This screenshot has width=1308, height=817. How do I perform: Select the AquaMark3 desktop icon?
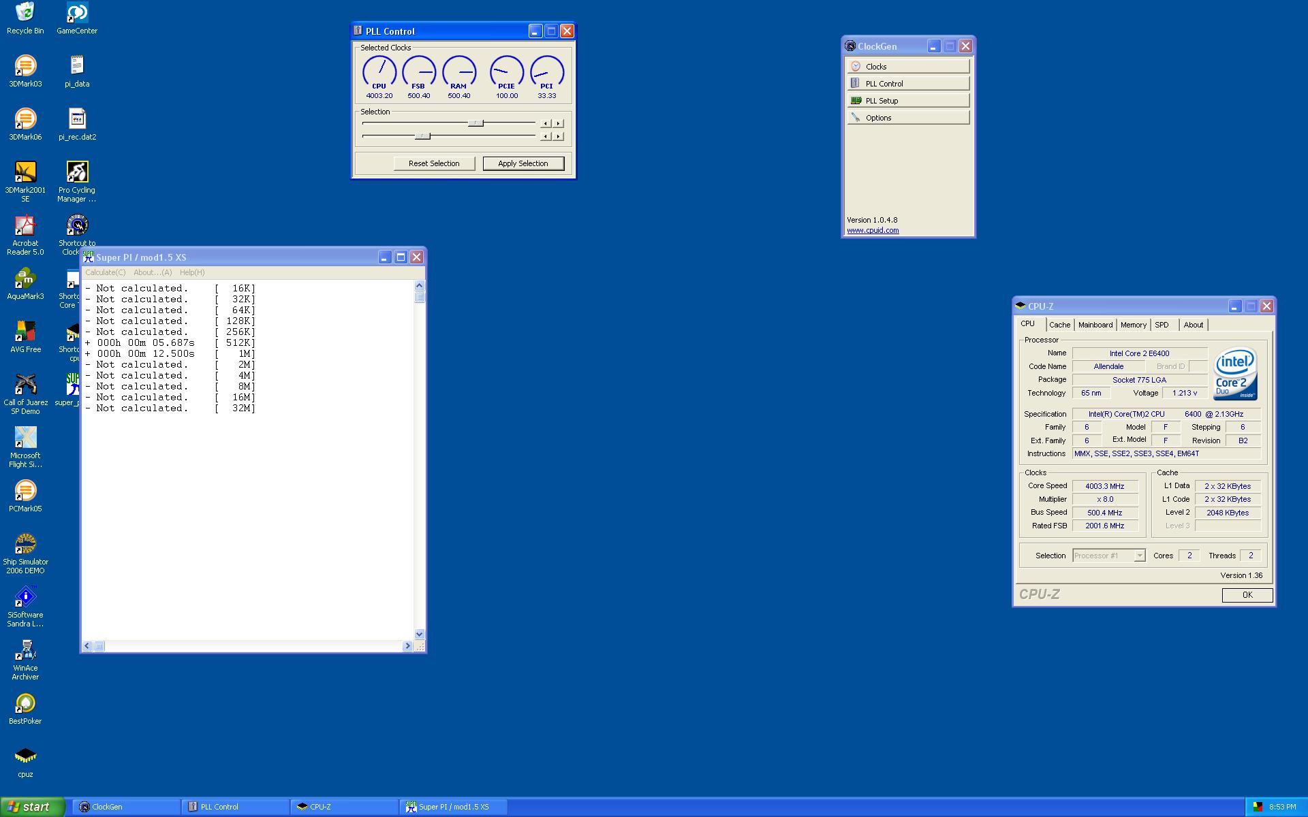25,284
